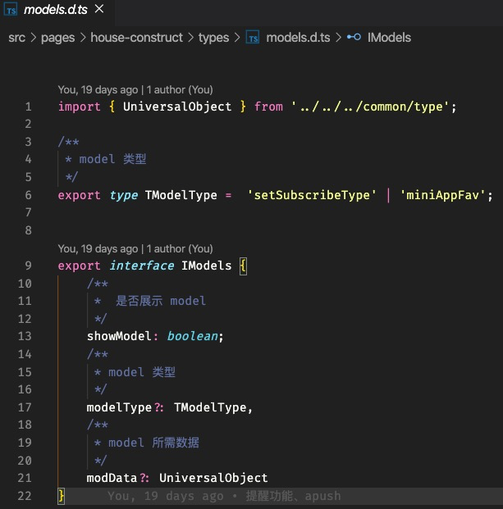Click UniversalObject type on line 21
Viewport: 503px width, 509px height.
click(213, 478)
